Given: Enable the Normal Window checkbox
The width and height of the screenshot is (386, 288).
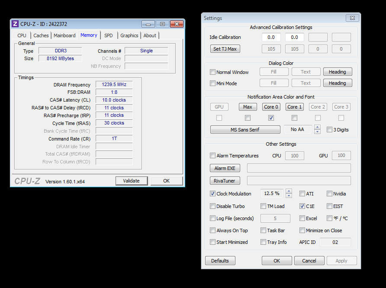Looking at the screenshot, I should 212,72.
